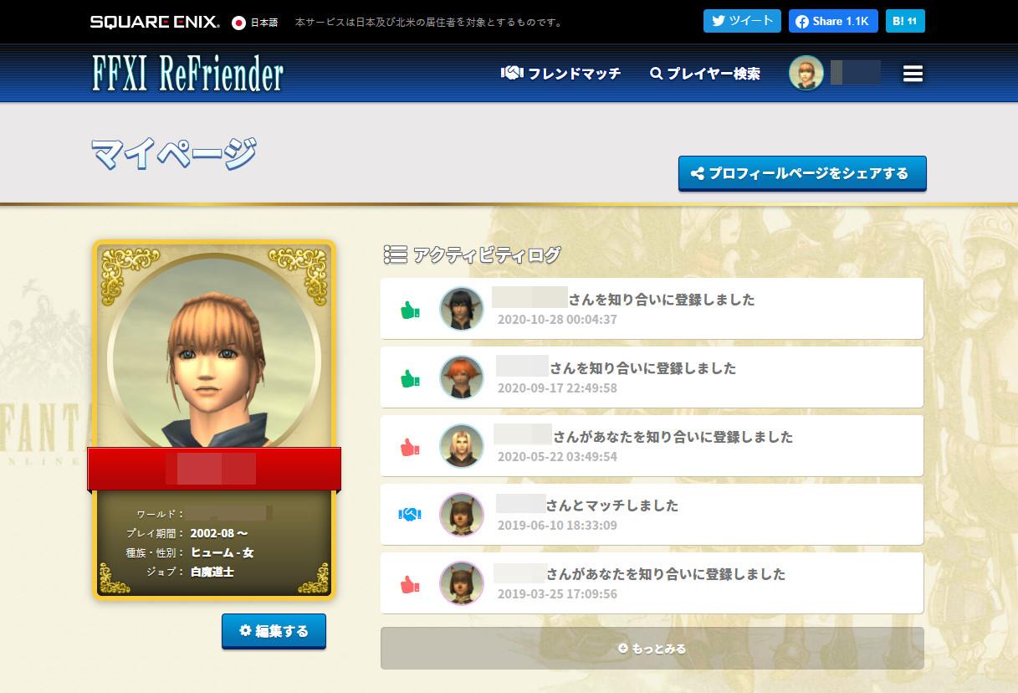Click the FFXI ReFriender logo

click(187, 74)
